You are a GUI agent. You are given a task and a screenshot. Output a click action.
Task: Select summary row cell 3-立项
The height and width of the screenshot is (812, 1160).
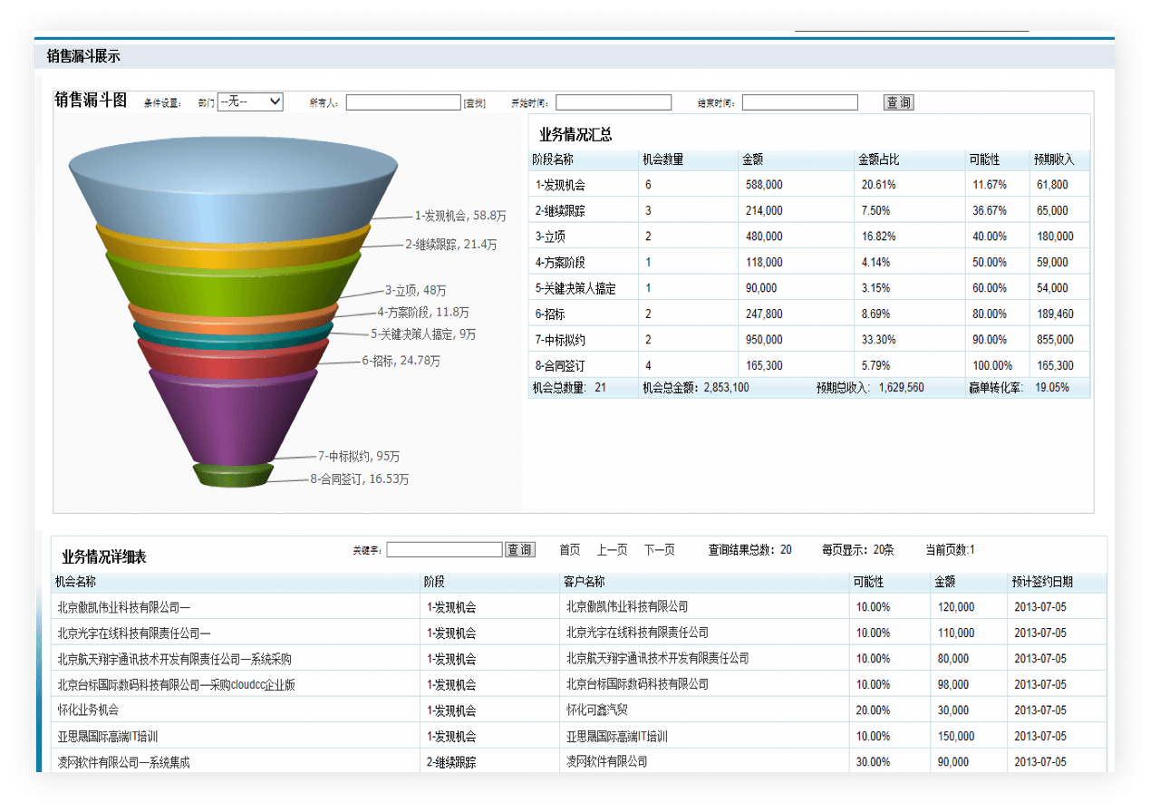pos(550,237)
